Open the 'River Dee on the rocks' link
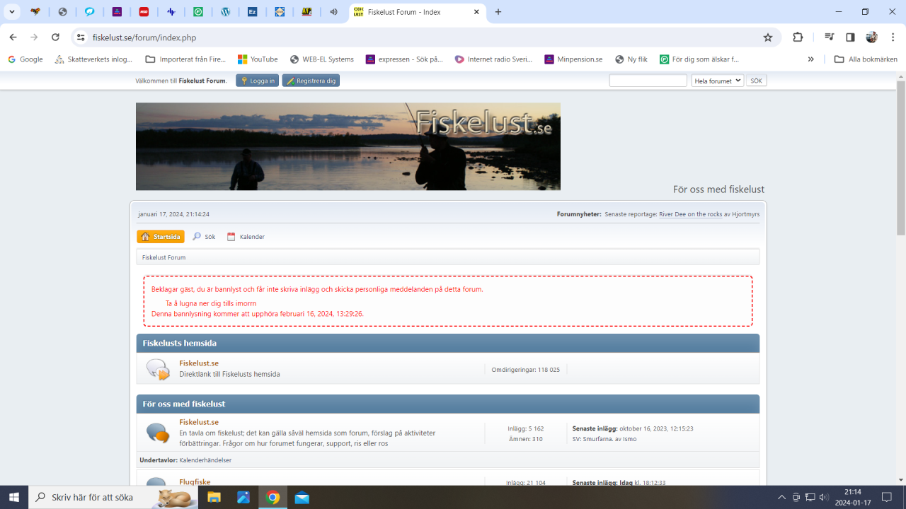Screen dimensions: 906x509 pyautogui.click(x=690, y=214)
